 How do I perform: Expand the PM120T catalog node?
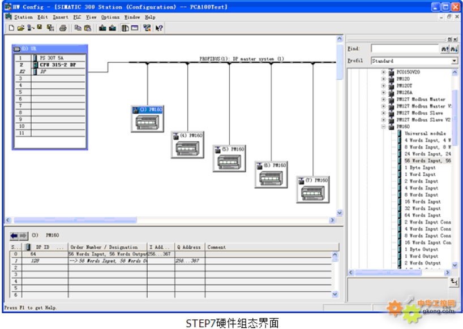click(x=383, y=86)
